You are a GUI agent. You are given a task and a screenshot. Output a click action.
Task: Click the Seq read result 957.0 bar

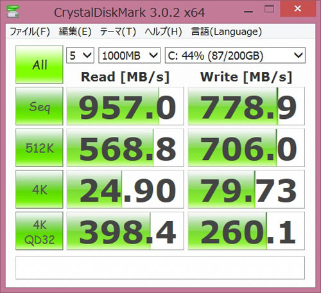125,106
